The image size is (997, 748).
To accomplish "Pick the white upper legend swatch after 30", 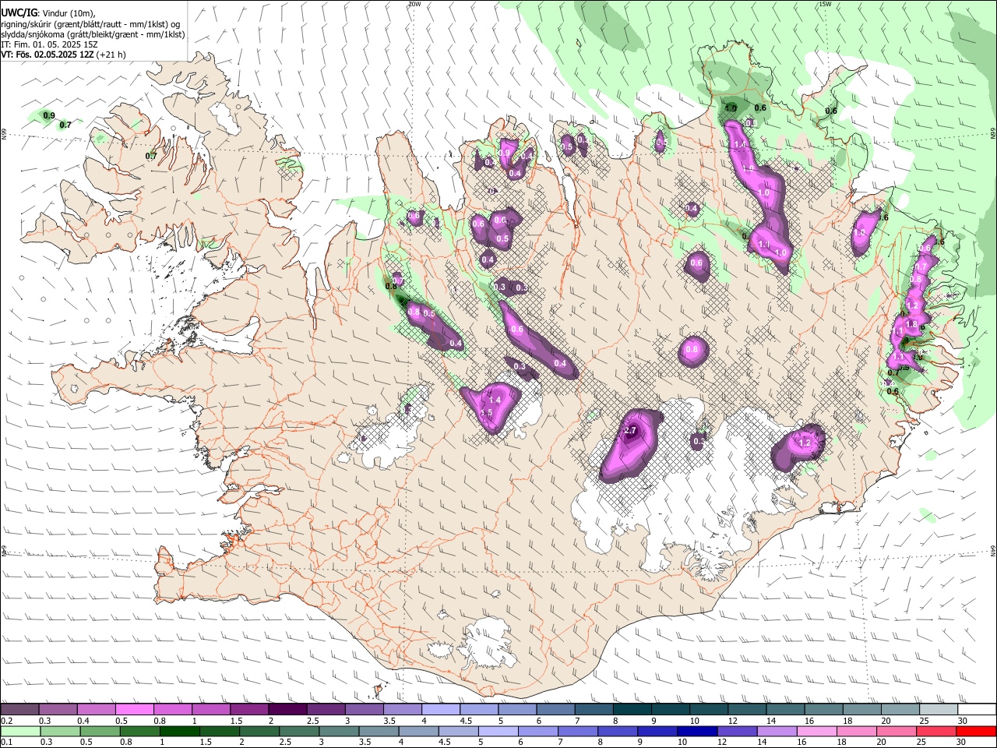I will click(976, 710).
